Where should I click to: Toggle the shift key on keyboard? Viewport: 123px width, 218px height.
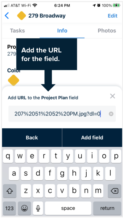pos(9,191)
